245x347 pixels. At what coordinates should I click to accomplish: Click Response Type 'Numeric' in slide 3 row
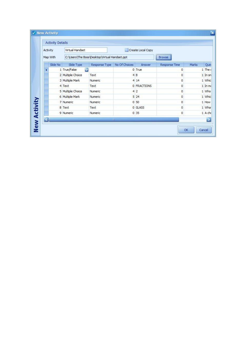[101, 80]
